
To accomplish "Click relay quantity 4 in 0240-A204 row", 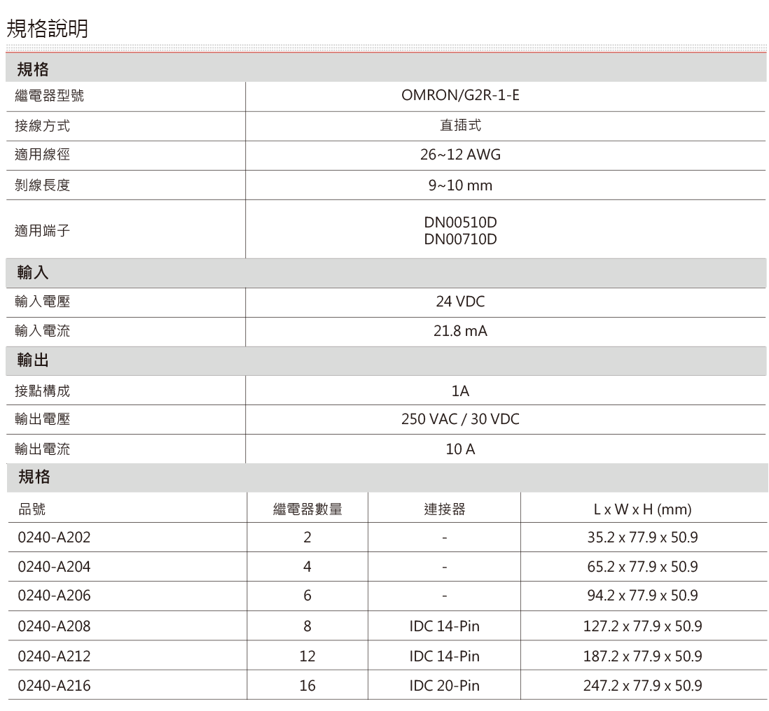I will 307,566.
